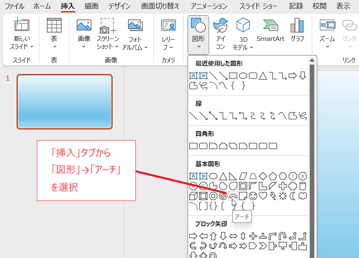Pick the Octagon shape labeled 8
Image resolution: width=359 pixels, height=258 pixels.
pos(303,176)
